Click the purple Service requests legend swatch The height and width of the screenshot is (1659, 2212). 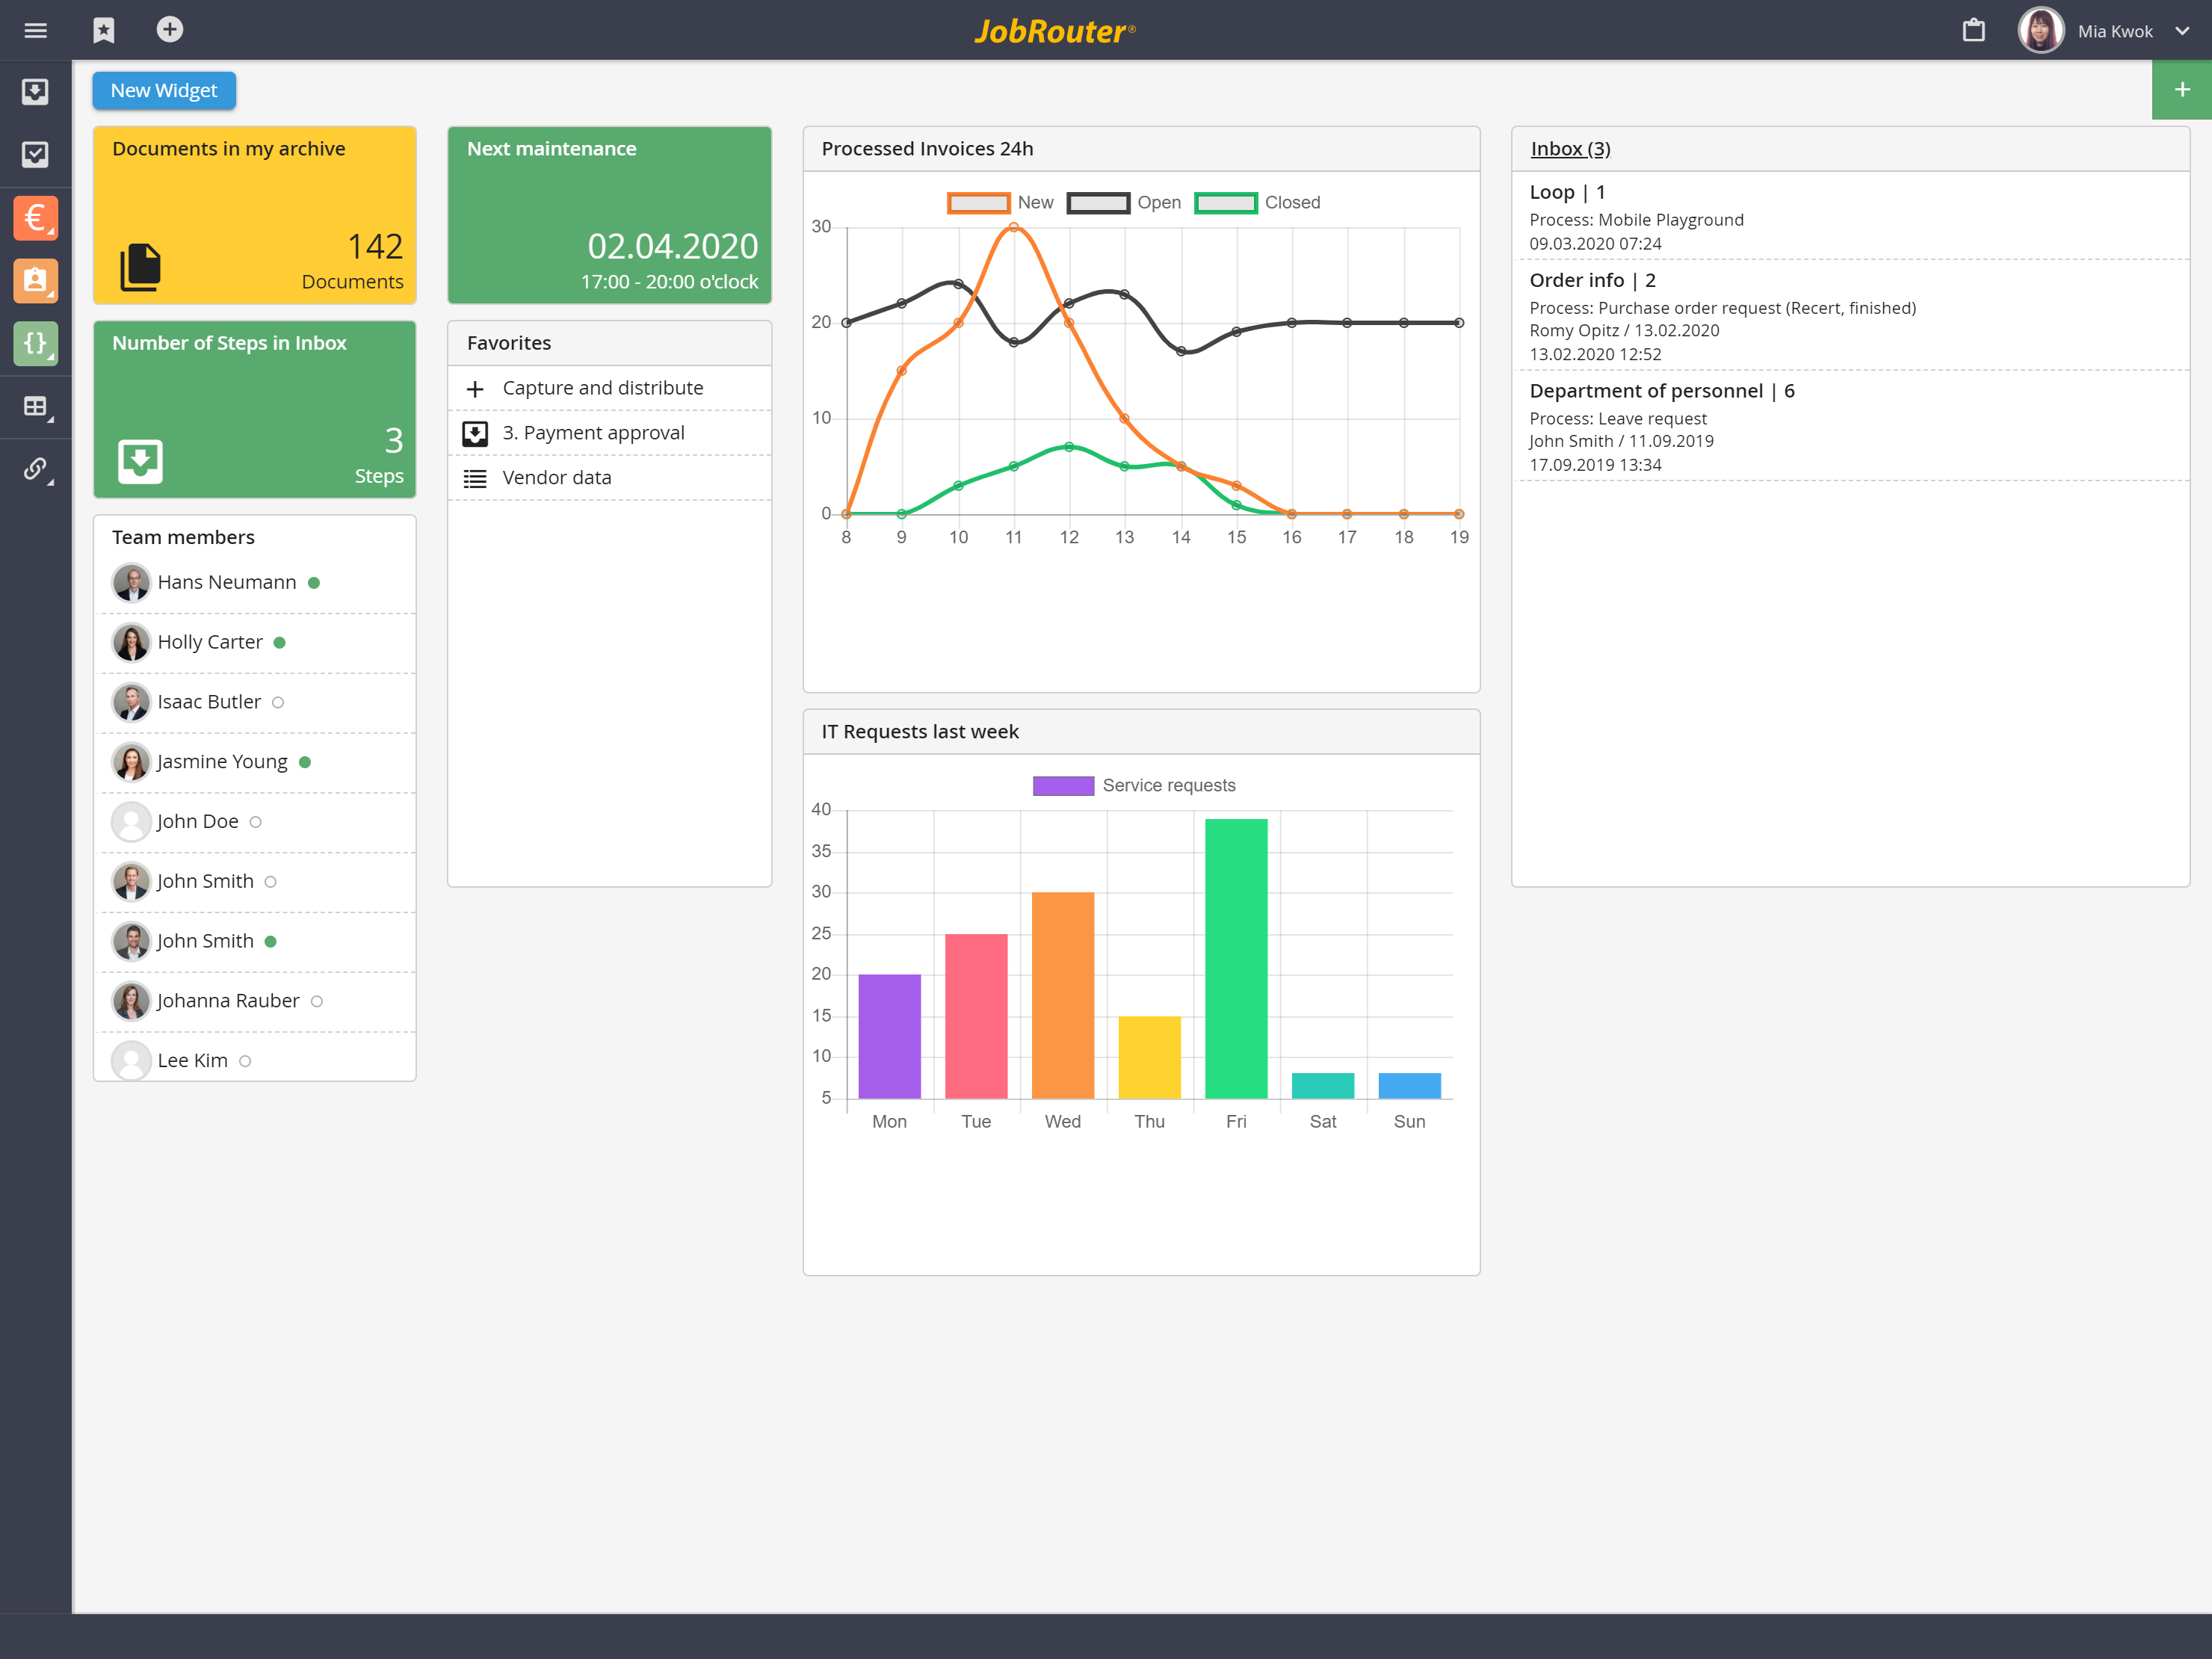click(1063, 786)
